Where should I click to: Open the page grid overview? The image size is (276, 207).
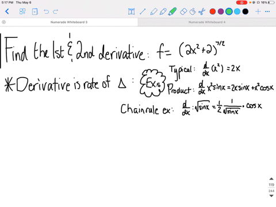22,11
